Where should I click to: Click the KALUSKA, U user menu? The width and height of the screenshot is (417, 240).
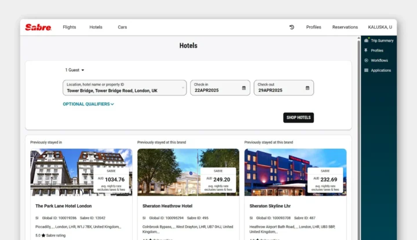point(380,27)
